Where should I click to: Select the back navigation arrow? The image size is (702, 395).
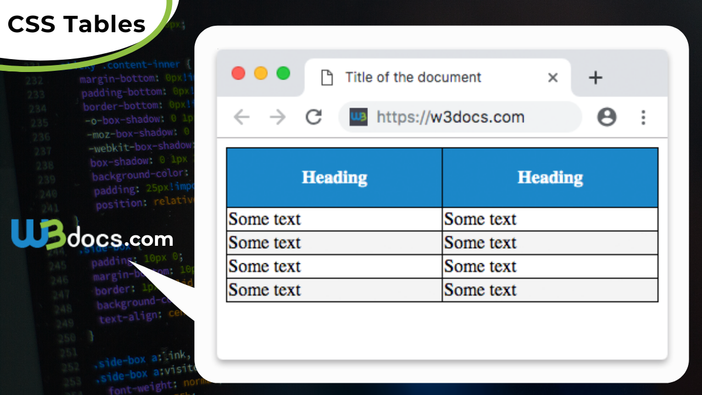(242, 117)
